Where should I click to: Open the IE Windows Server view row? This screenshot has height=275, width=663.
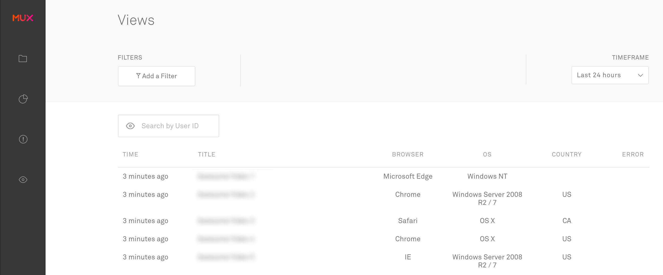(408, 257)
